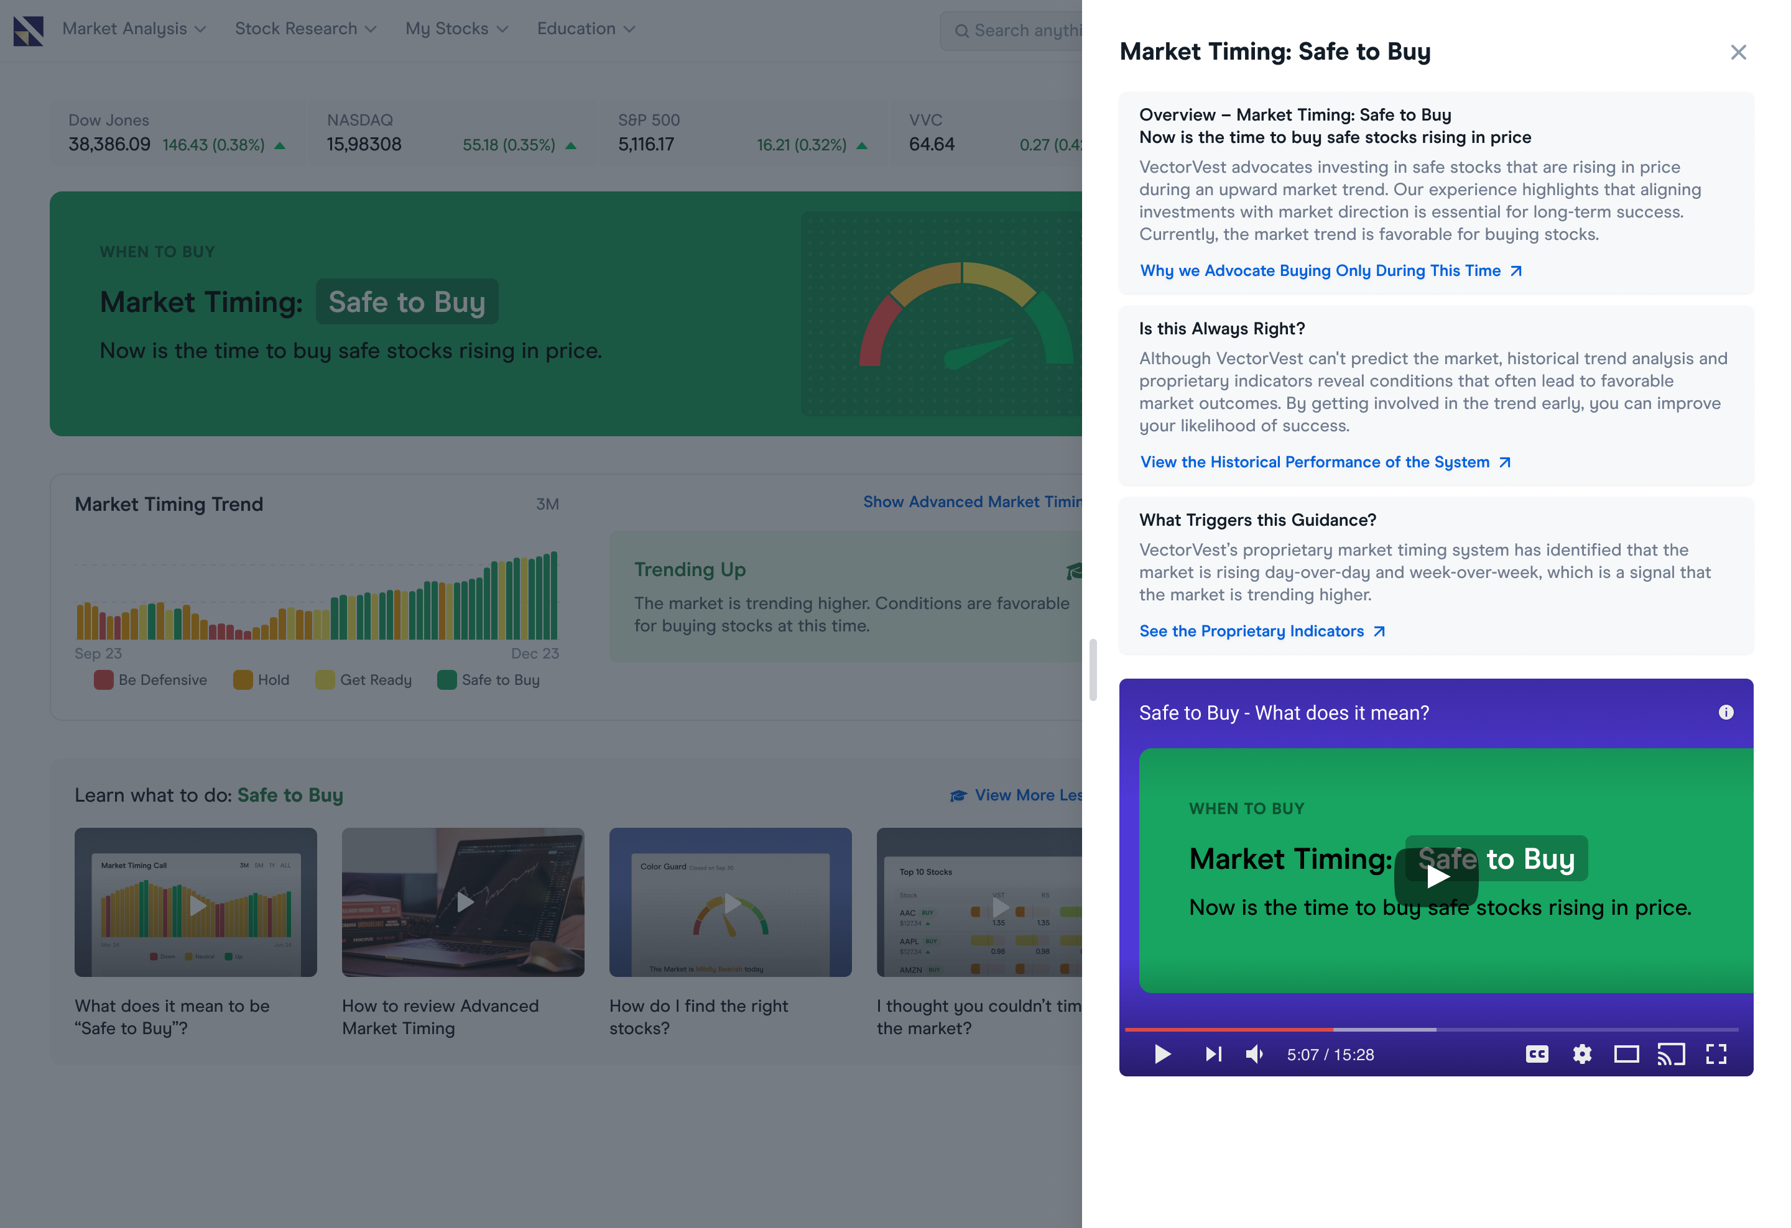The width and height of the screenshot is (1791, 1228).
Task: Click the video time 5:07 / 15:28
Action: [1330, 1055]
